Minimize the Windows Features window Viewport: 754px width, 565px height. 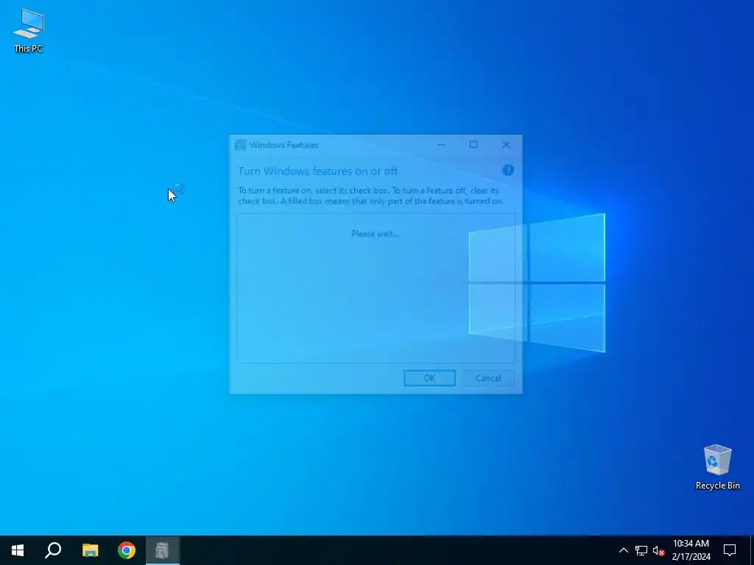pyautogui.click(x=441, y=145)
